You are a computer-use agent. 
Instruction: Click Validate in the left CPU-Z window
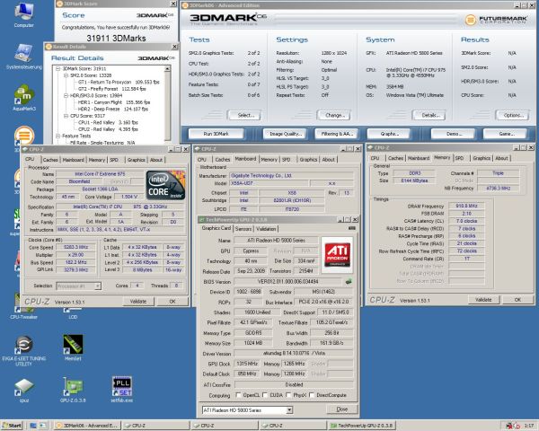(x=138, y=302)
